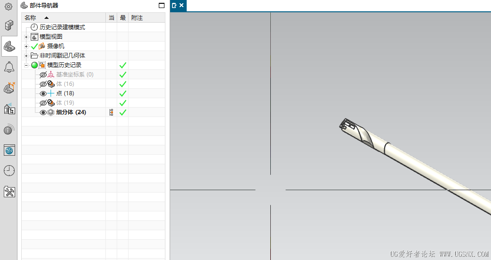
Task: Click the graphics window tab icon
Action: [x=174, y=5]
